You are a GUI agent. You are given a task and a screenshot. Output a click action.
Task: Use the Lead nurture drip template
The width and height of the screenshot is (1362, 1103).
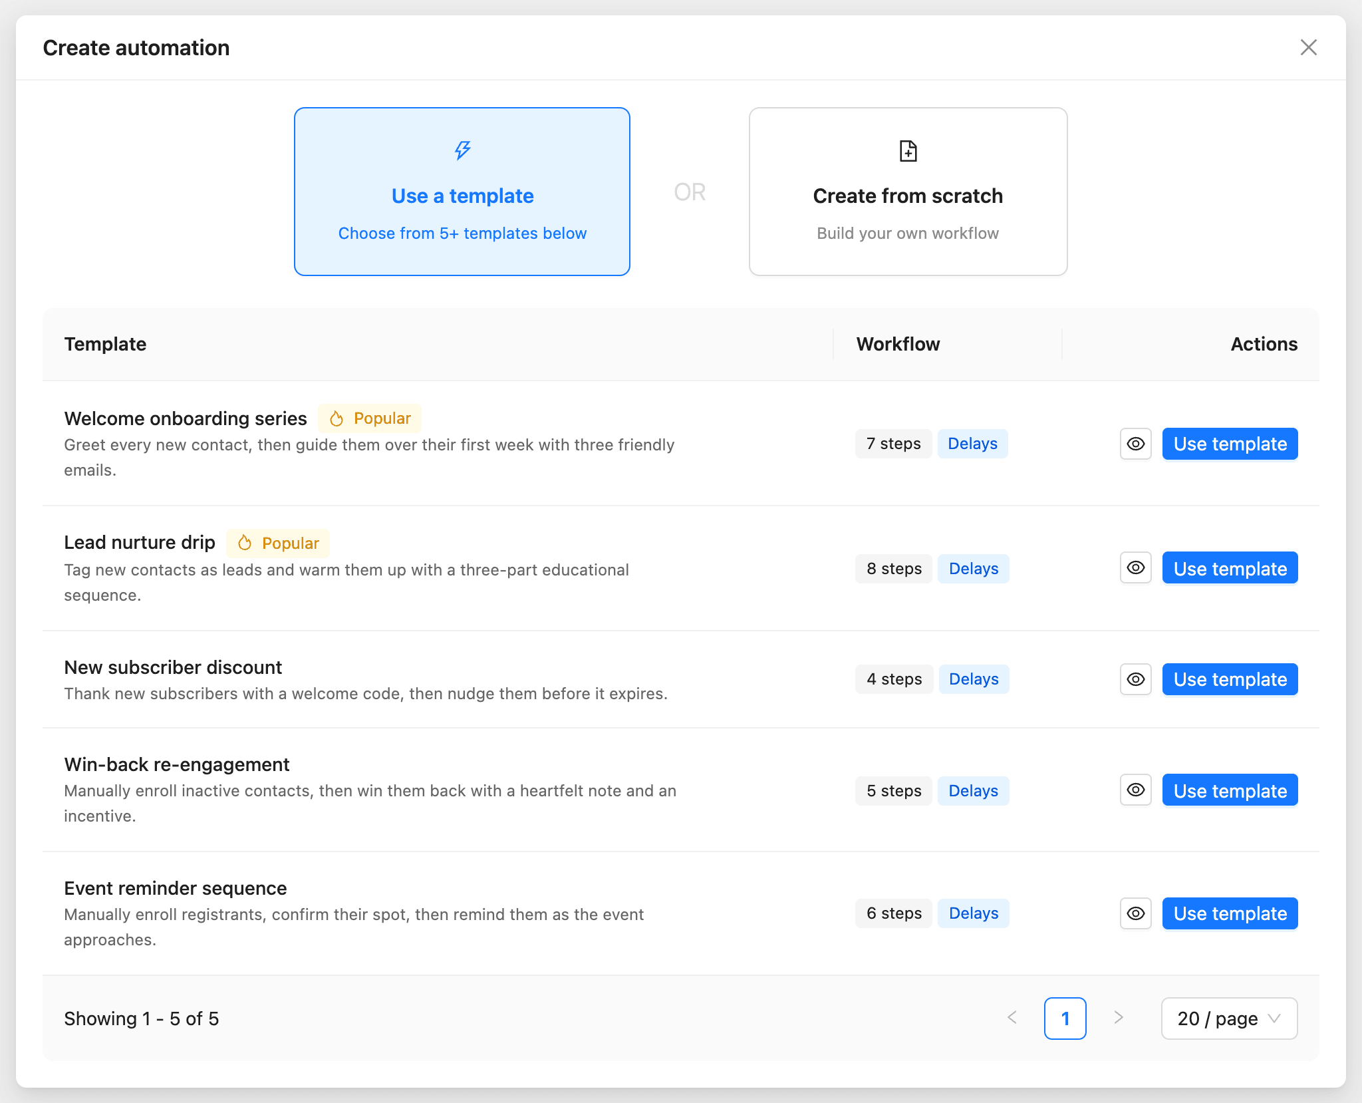[x=1230, y=567]
